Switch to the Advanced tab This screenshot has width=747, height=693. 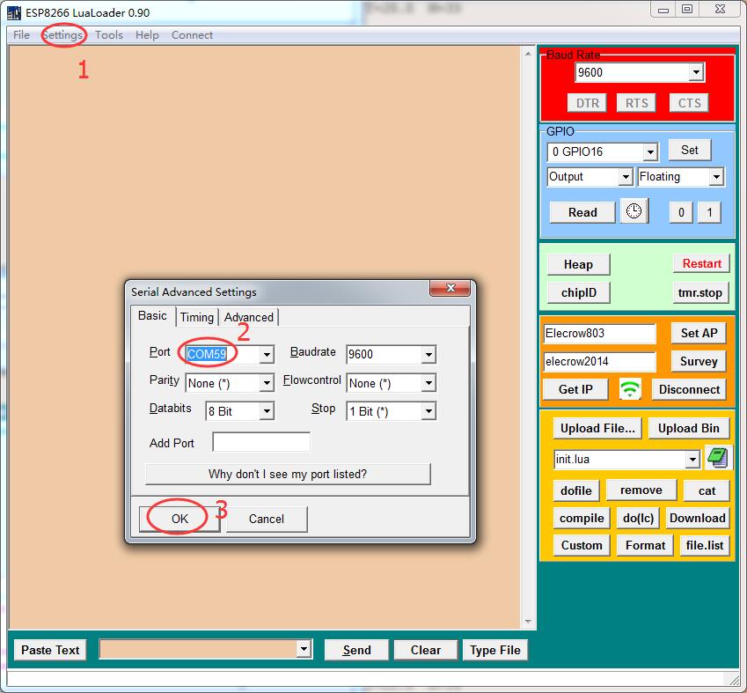249,317
